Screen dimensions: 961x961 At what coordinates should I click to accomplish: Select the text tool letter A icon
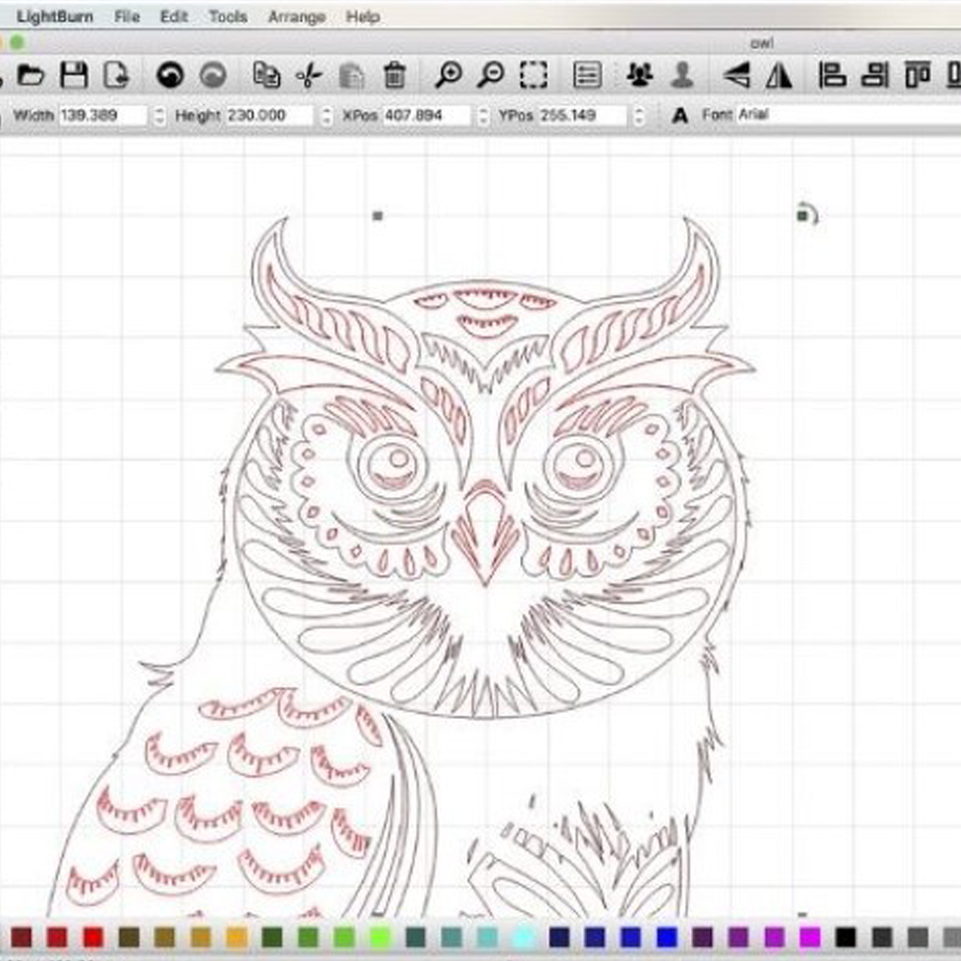click(x=680, y=115)
